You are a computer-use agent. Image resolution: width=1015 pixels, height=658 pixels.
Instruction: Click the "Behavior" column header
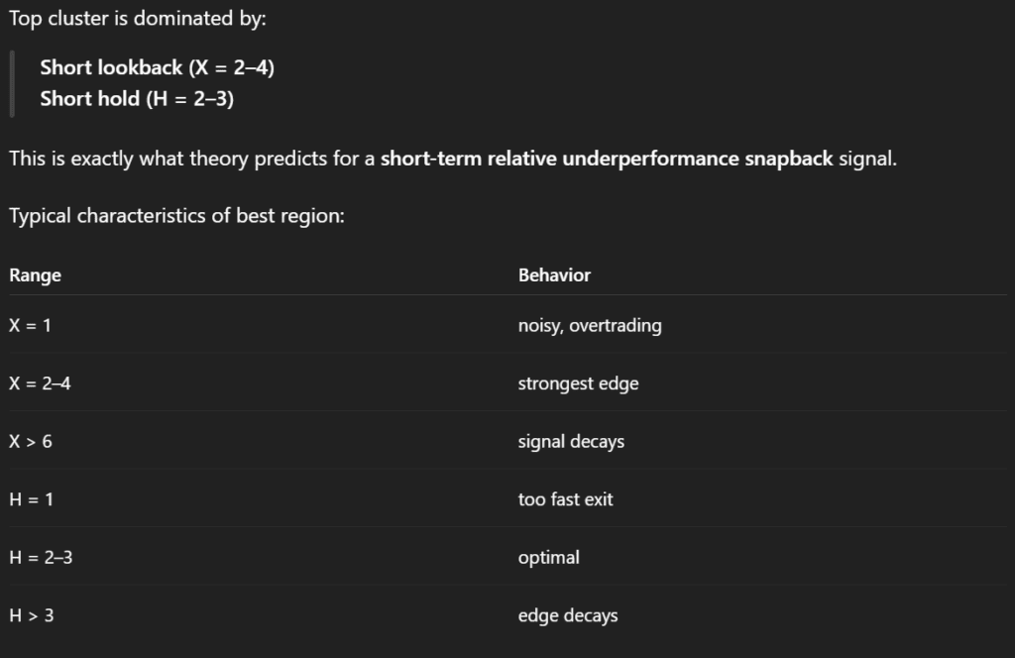click(554, 275)
